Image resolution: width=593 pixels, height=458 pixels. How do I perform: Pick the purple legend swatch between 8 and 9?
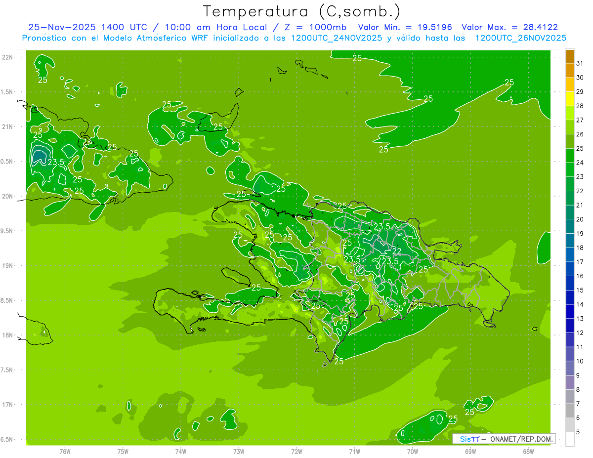(570, 382)
